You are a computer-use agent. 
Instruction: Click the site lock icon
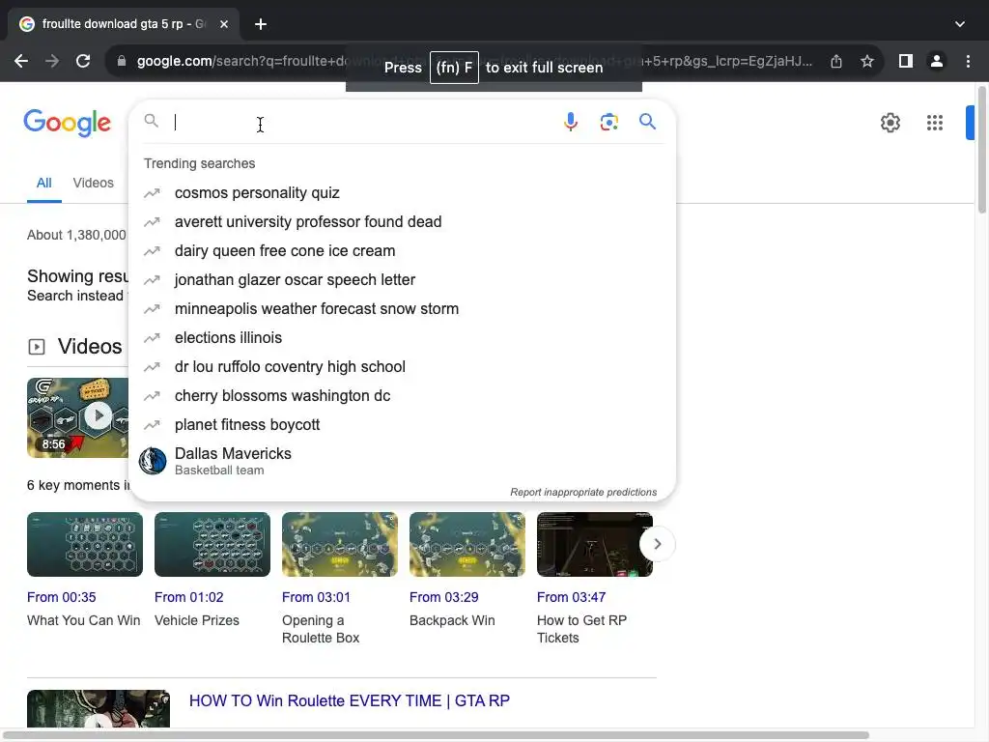[122, 61]
